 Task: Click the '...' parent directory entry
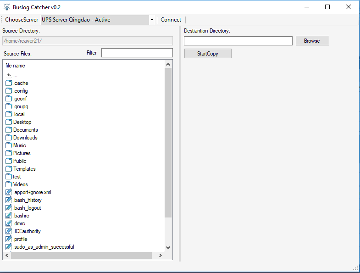(15, 76)
